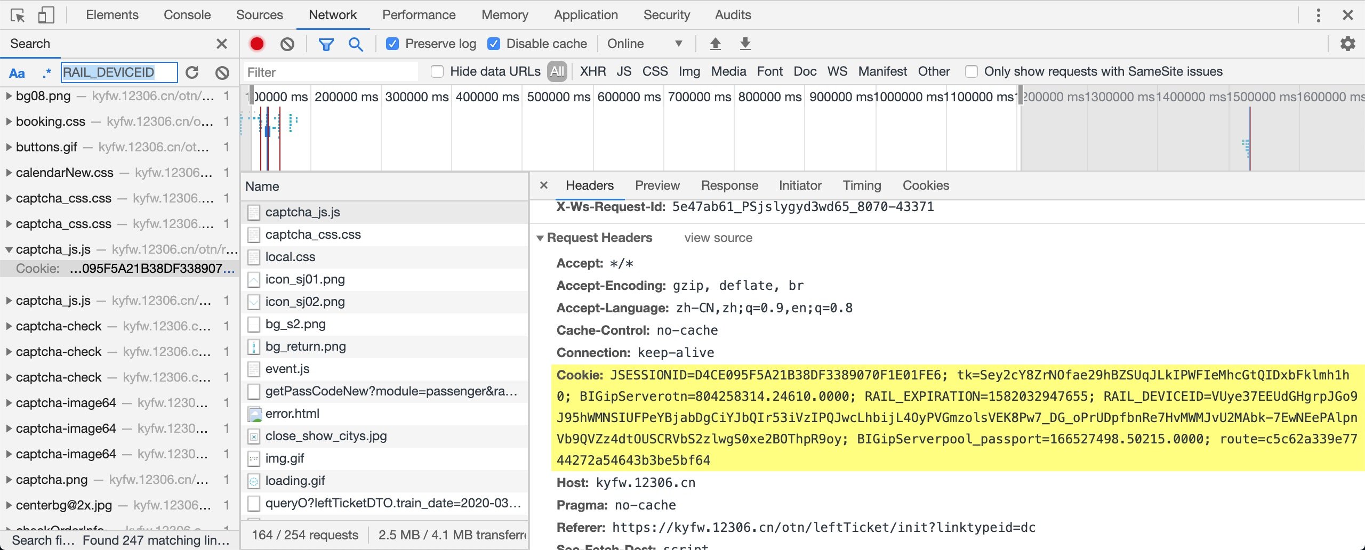This screenshot has height=550, width=1365.
Task: Toggle the device toolbar
Action: [47, 14]
